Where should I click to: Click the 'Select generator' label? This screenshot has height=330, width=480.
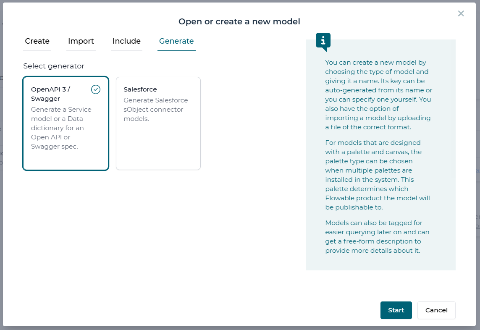pyautogui.click(x=54, y=66)
